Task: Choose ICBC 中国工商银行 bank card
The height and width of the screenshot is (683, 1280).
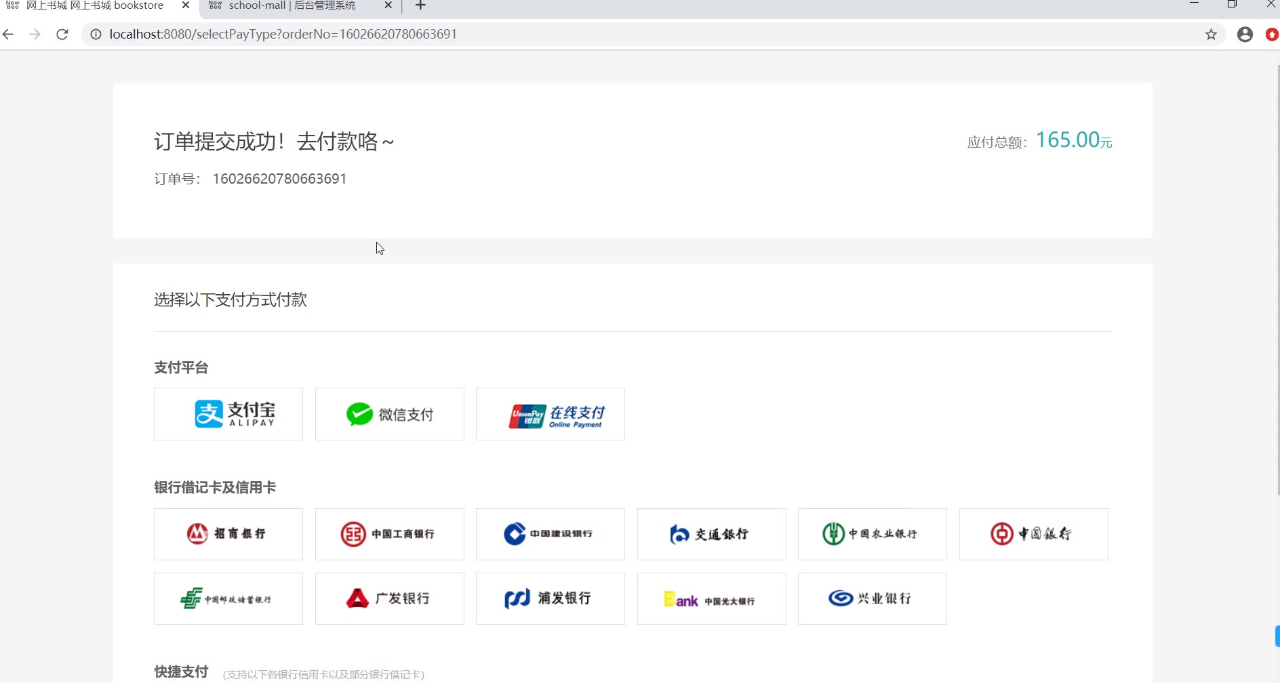Action: tap(390, 534)
